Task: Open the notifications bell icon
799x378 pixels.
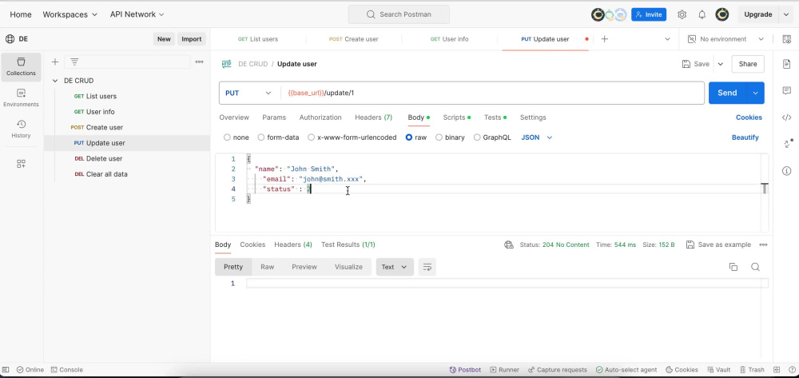Action: pyautogui.click(x=702, y=14)
